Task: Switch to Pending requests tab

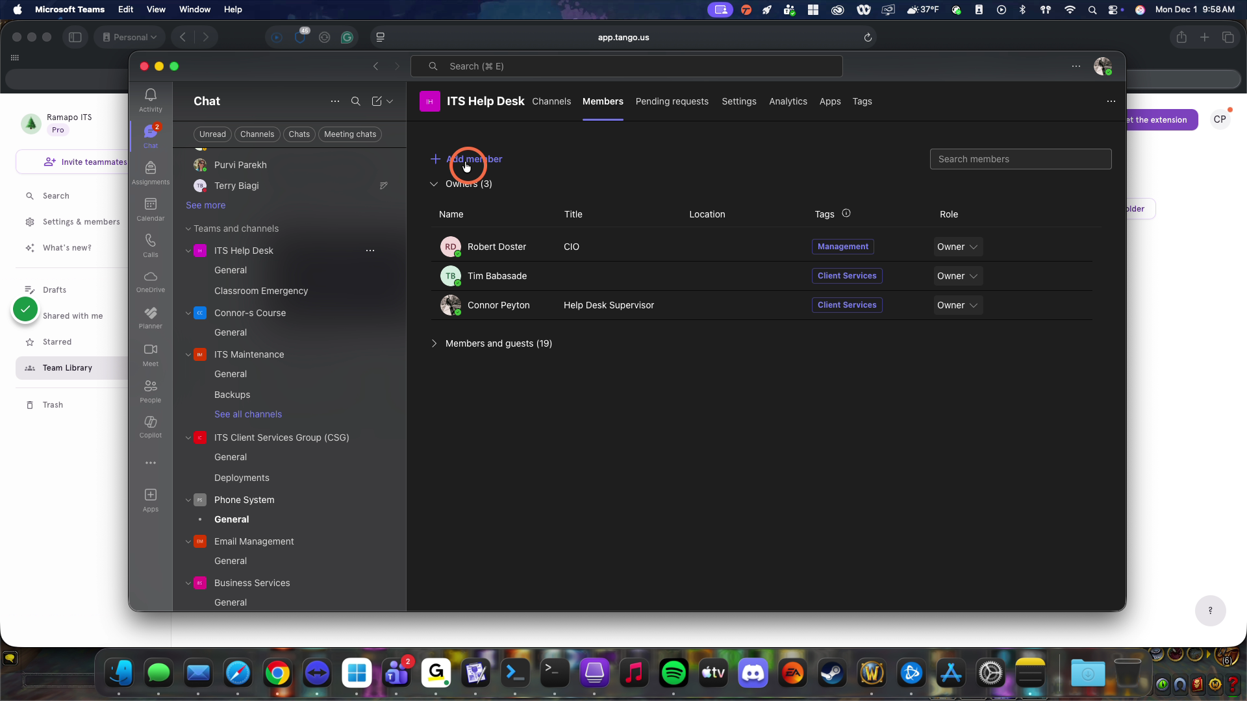Action: 672,101
